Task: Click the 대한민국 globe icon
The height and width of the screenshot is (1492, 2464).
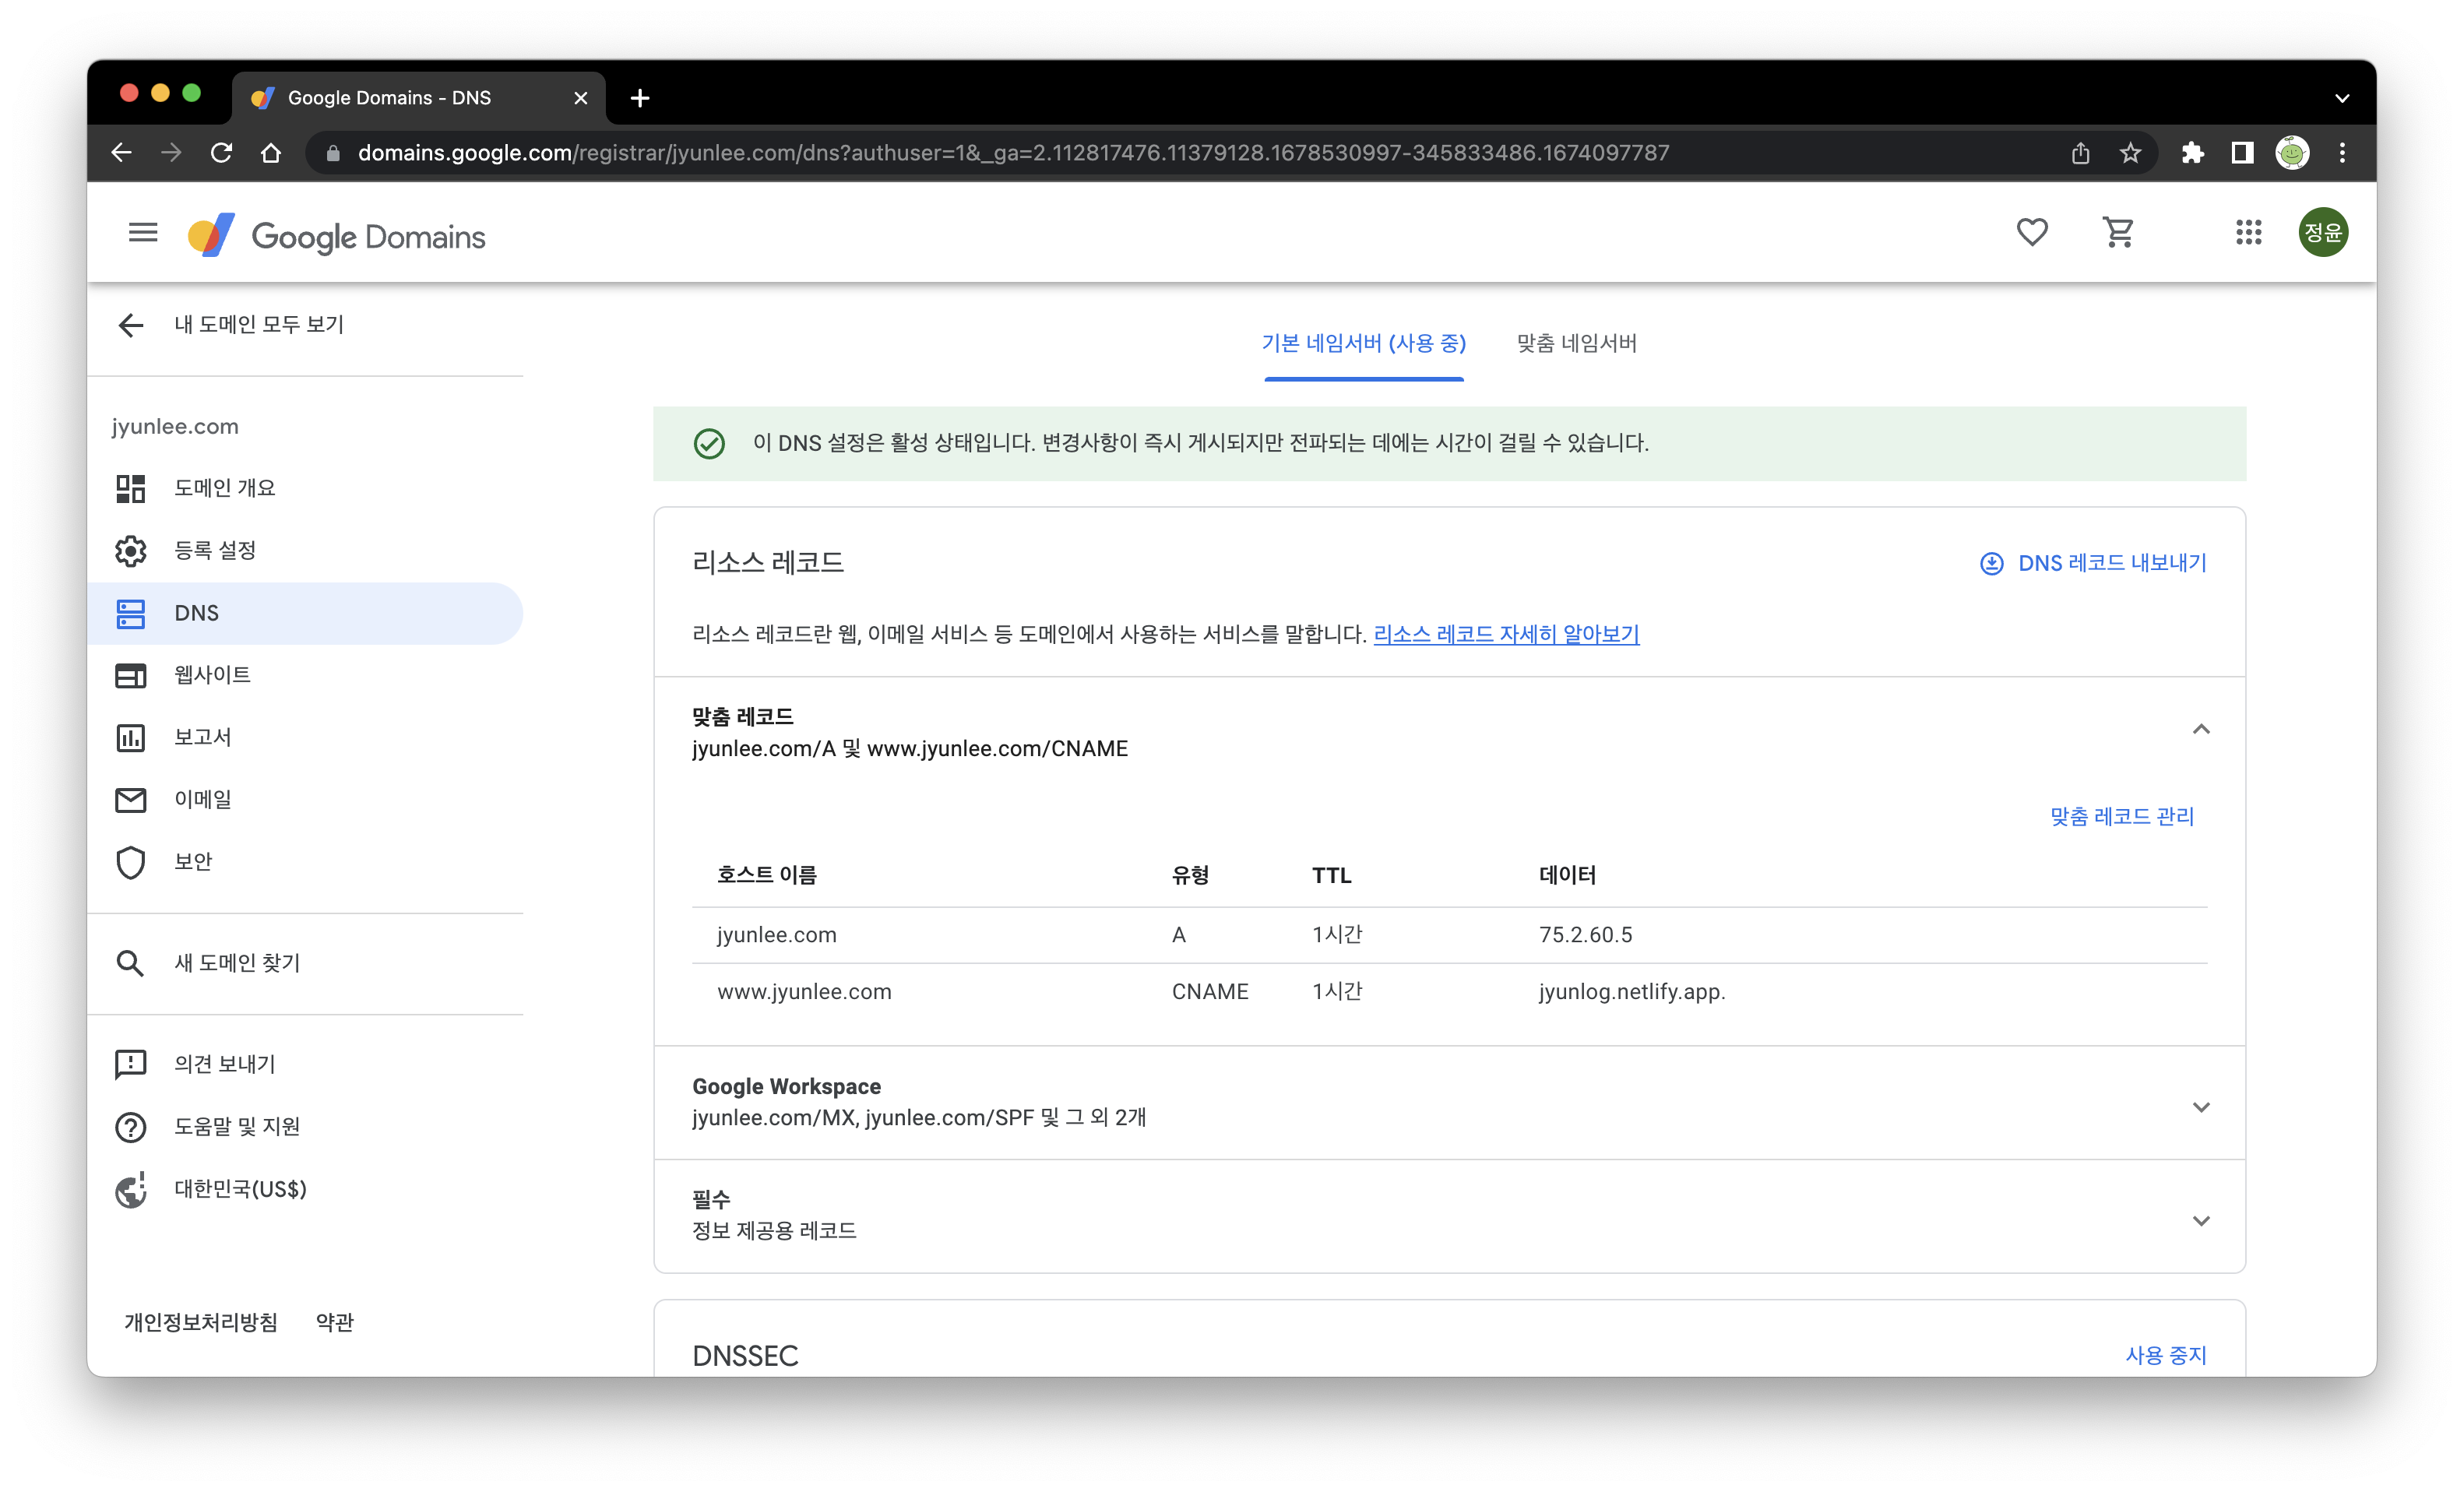Action: pos(130,1190)
